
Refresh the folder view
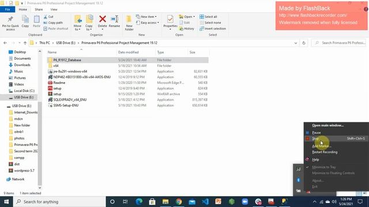coord(304,43)
